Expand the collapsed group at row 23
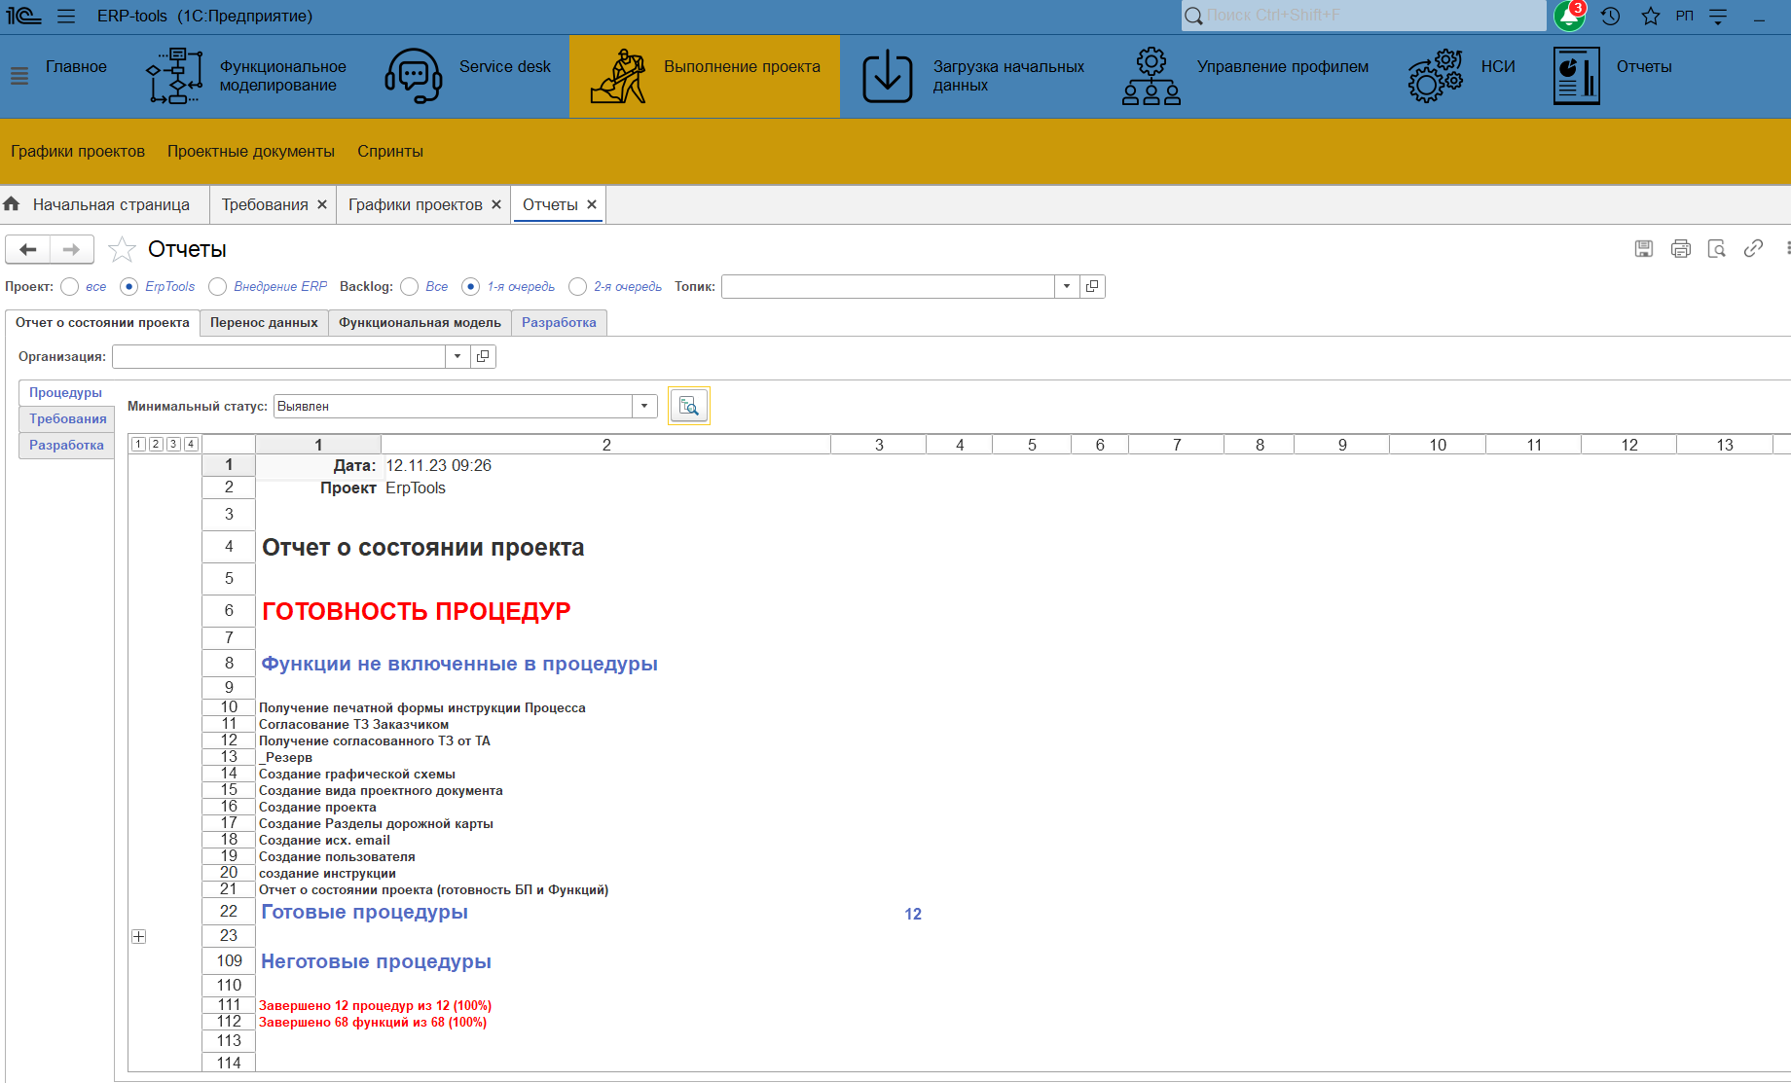This screenshot has height=1083, width=1791. (139, 936)
